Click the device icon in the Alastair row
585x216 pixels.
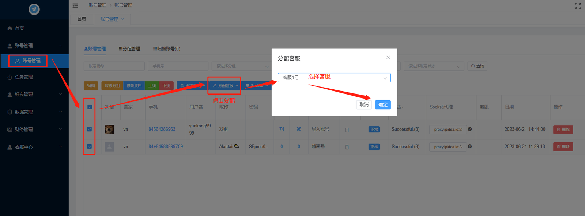tap(347, 147)
